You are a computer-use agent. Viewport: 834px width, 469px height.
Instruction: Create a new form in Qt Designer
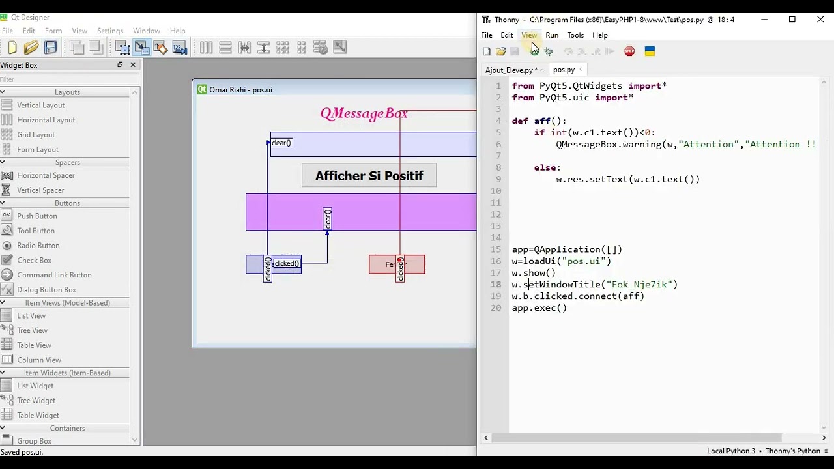click(x=12, y=47)
